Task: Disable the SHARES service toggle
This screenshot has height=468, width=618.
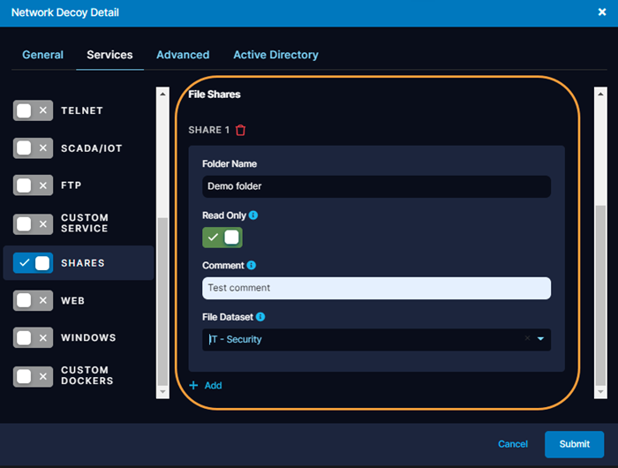Action: 34,263
